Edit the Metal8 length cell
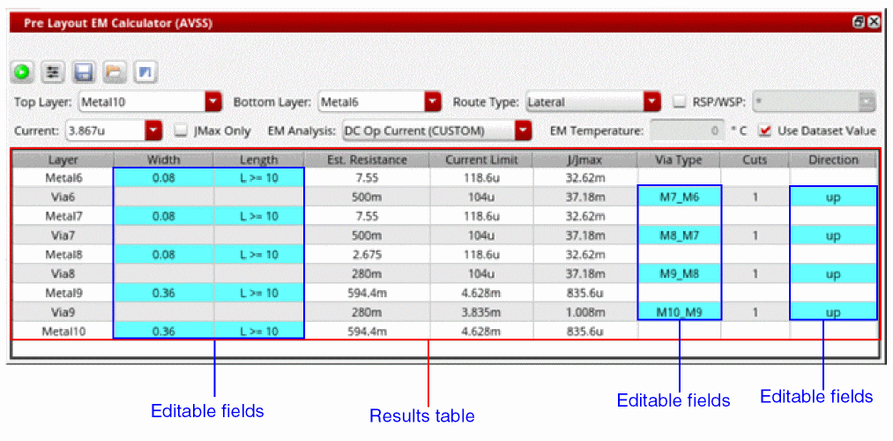Screen dimensions: 893x441 click(x=259, y=255)
